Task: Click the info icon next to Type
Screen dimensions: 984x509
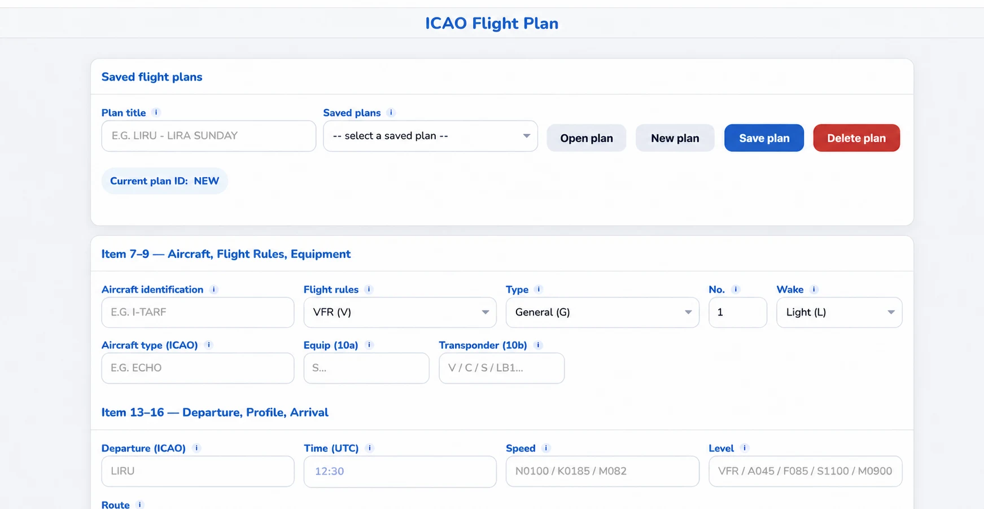Action: (539, 289)
